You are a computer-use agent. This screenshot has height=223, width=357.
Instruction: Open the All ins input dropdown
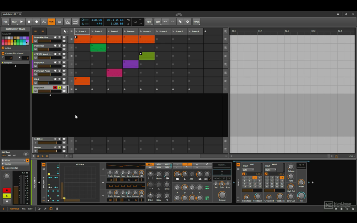point(13,160)
